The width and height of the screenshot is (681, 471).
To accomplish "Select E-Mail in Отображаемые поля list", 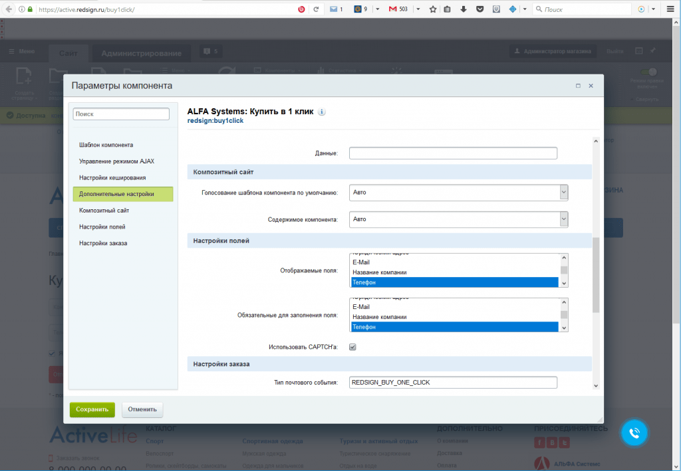I will pos(455,262).
